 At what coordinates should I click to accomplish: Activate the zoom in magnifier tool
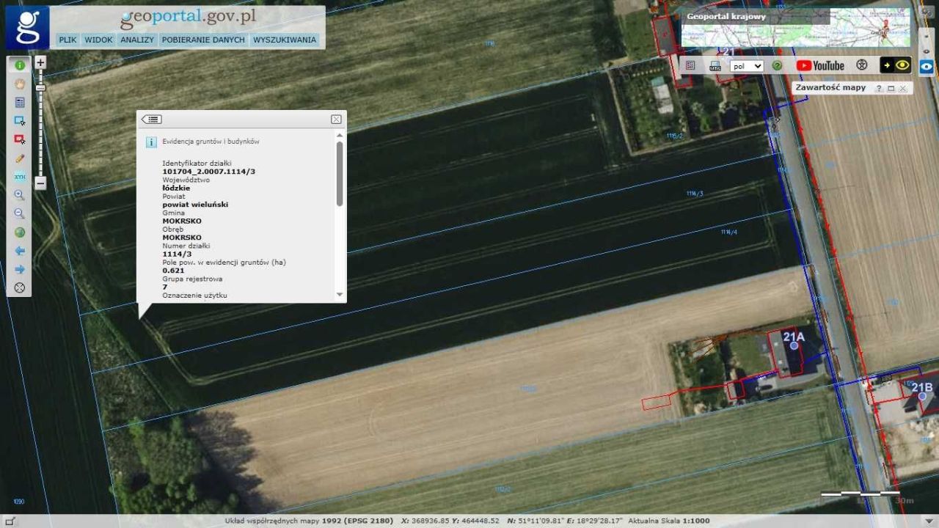tap(20, 195)
